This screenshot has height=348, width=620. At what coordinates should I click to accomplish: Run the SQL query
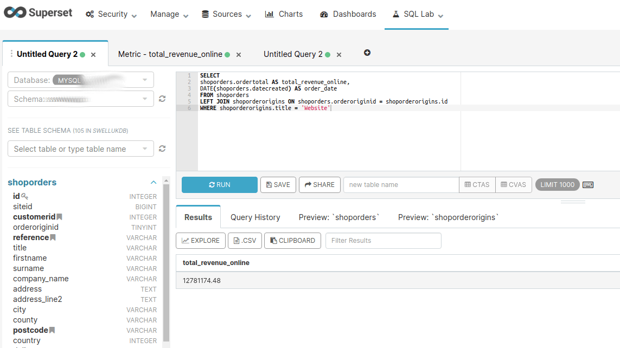[220, 185]
